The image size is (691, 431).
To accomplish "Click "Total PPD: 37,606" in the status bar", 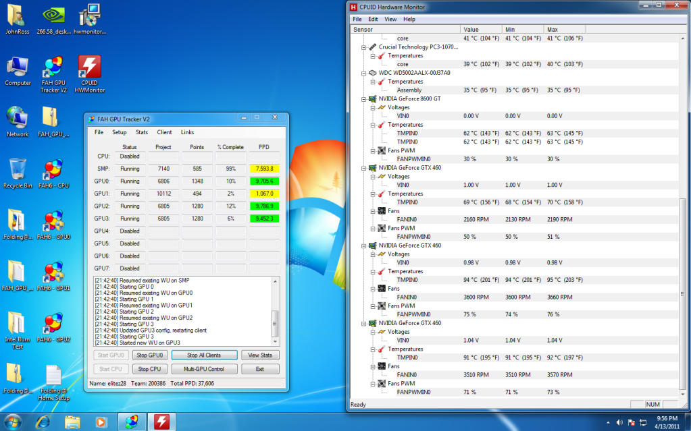I will pyautogui.click(x=192, y=384).
